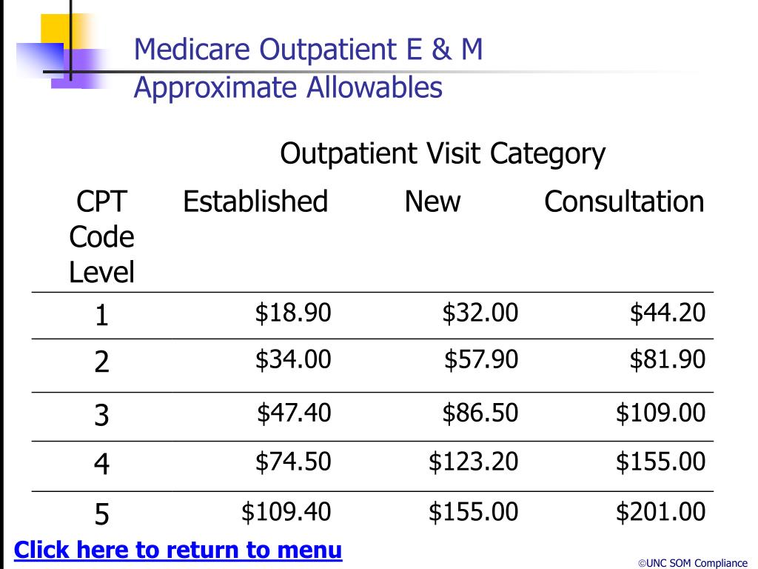Click the '©UNC SOM Compliance' footer text
The width and height of the screenshot is (758, 569).
click(693, 563)
